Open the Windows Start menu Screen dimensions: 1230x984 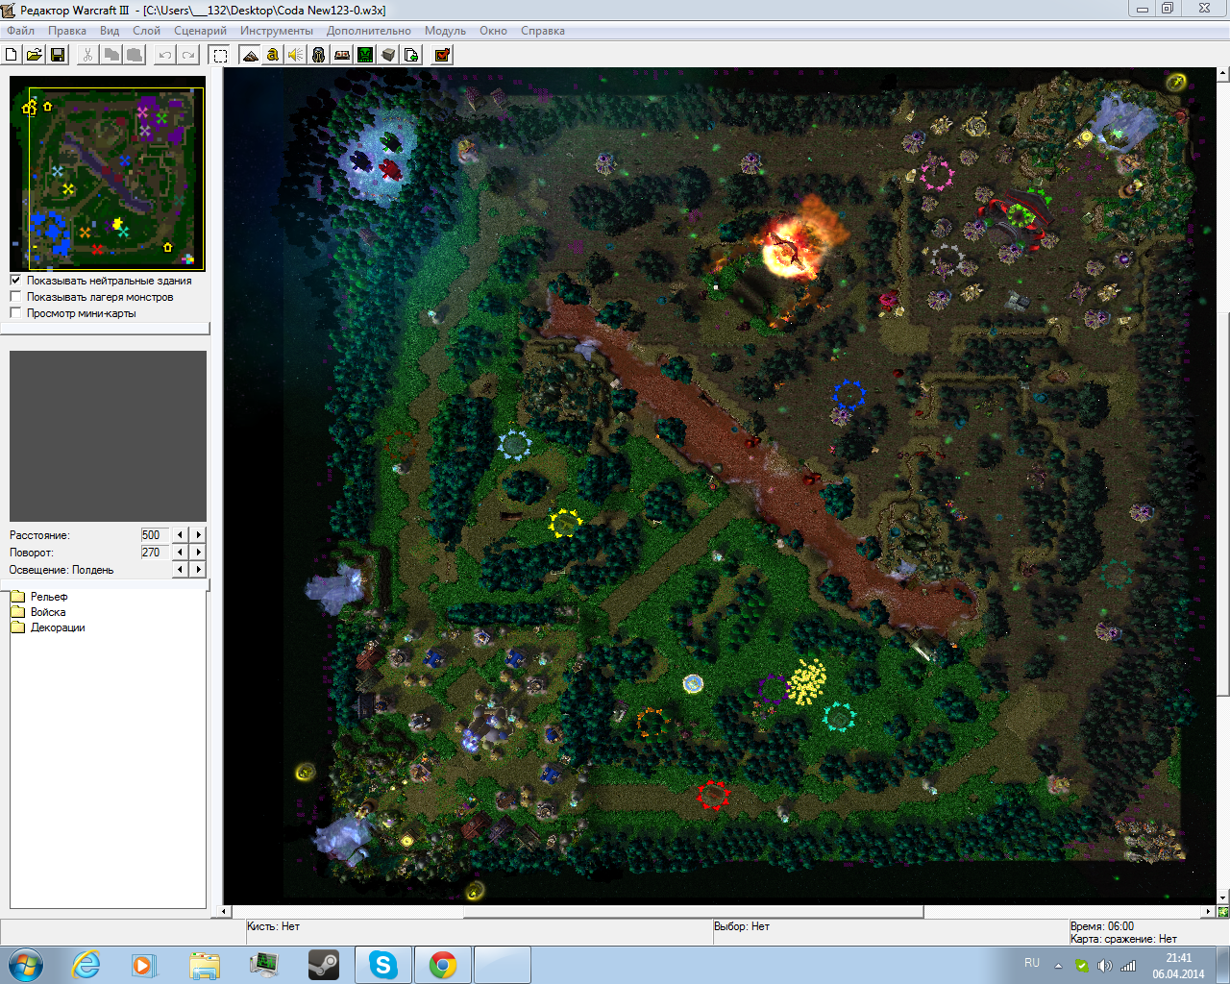[x=26, y=965]
